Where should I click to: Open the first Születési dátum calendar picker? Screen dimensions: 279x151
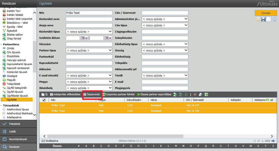84,38
